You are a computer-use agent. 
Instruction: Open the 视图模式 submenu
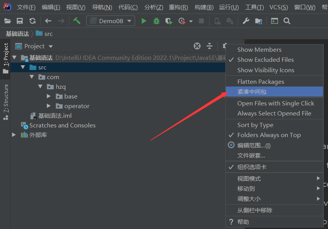pos(274,178)
